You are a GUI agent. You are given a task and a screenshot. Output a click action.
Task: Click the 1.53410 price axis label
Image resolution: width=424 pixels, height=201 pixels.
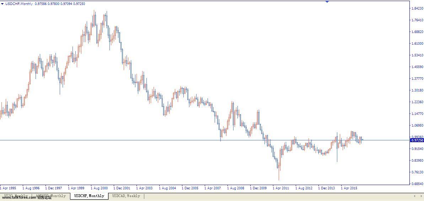(417, 55)
